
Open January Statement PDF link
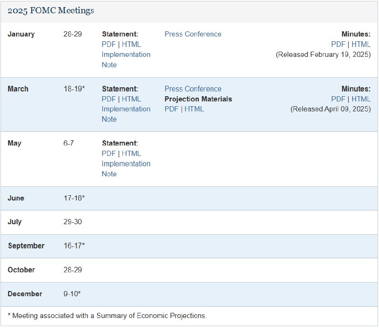[108, 44]
